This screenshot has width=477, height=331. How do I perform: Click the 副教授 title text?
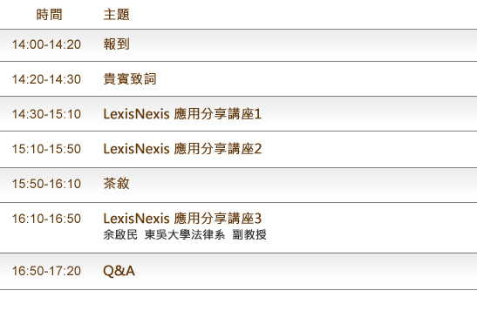coord(249,234)
